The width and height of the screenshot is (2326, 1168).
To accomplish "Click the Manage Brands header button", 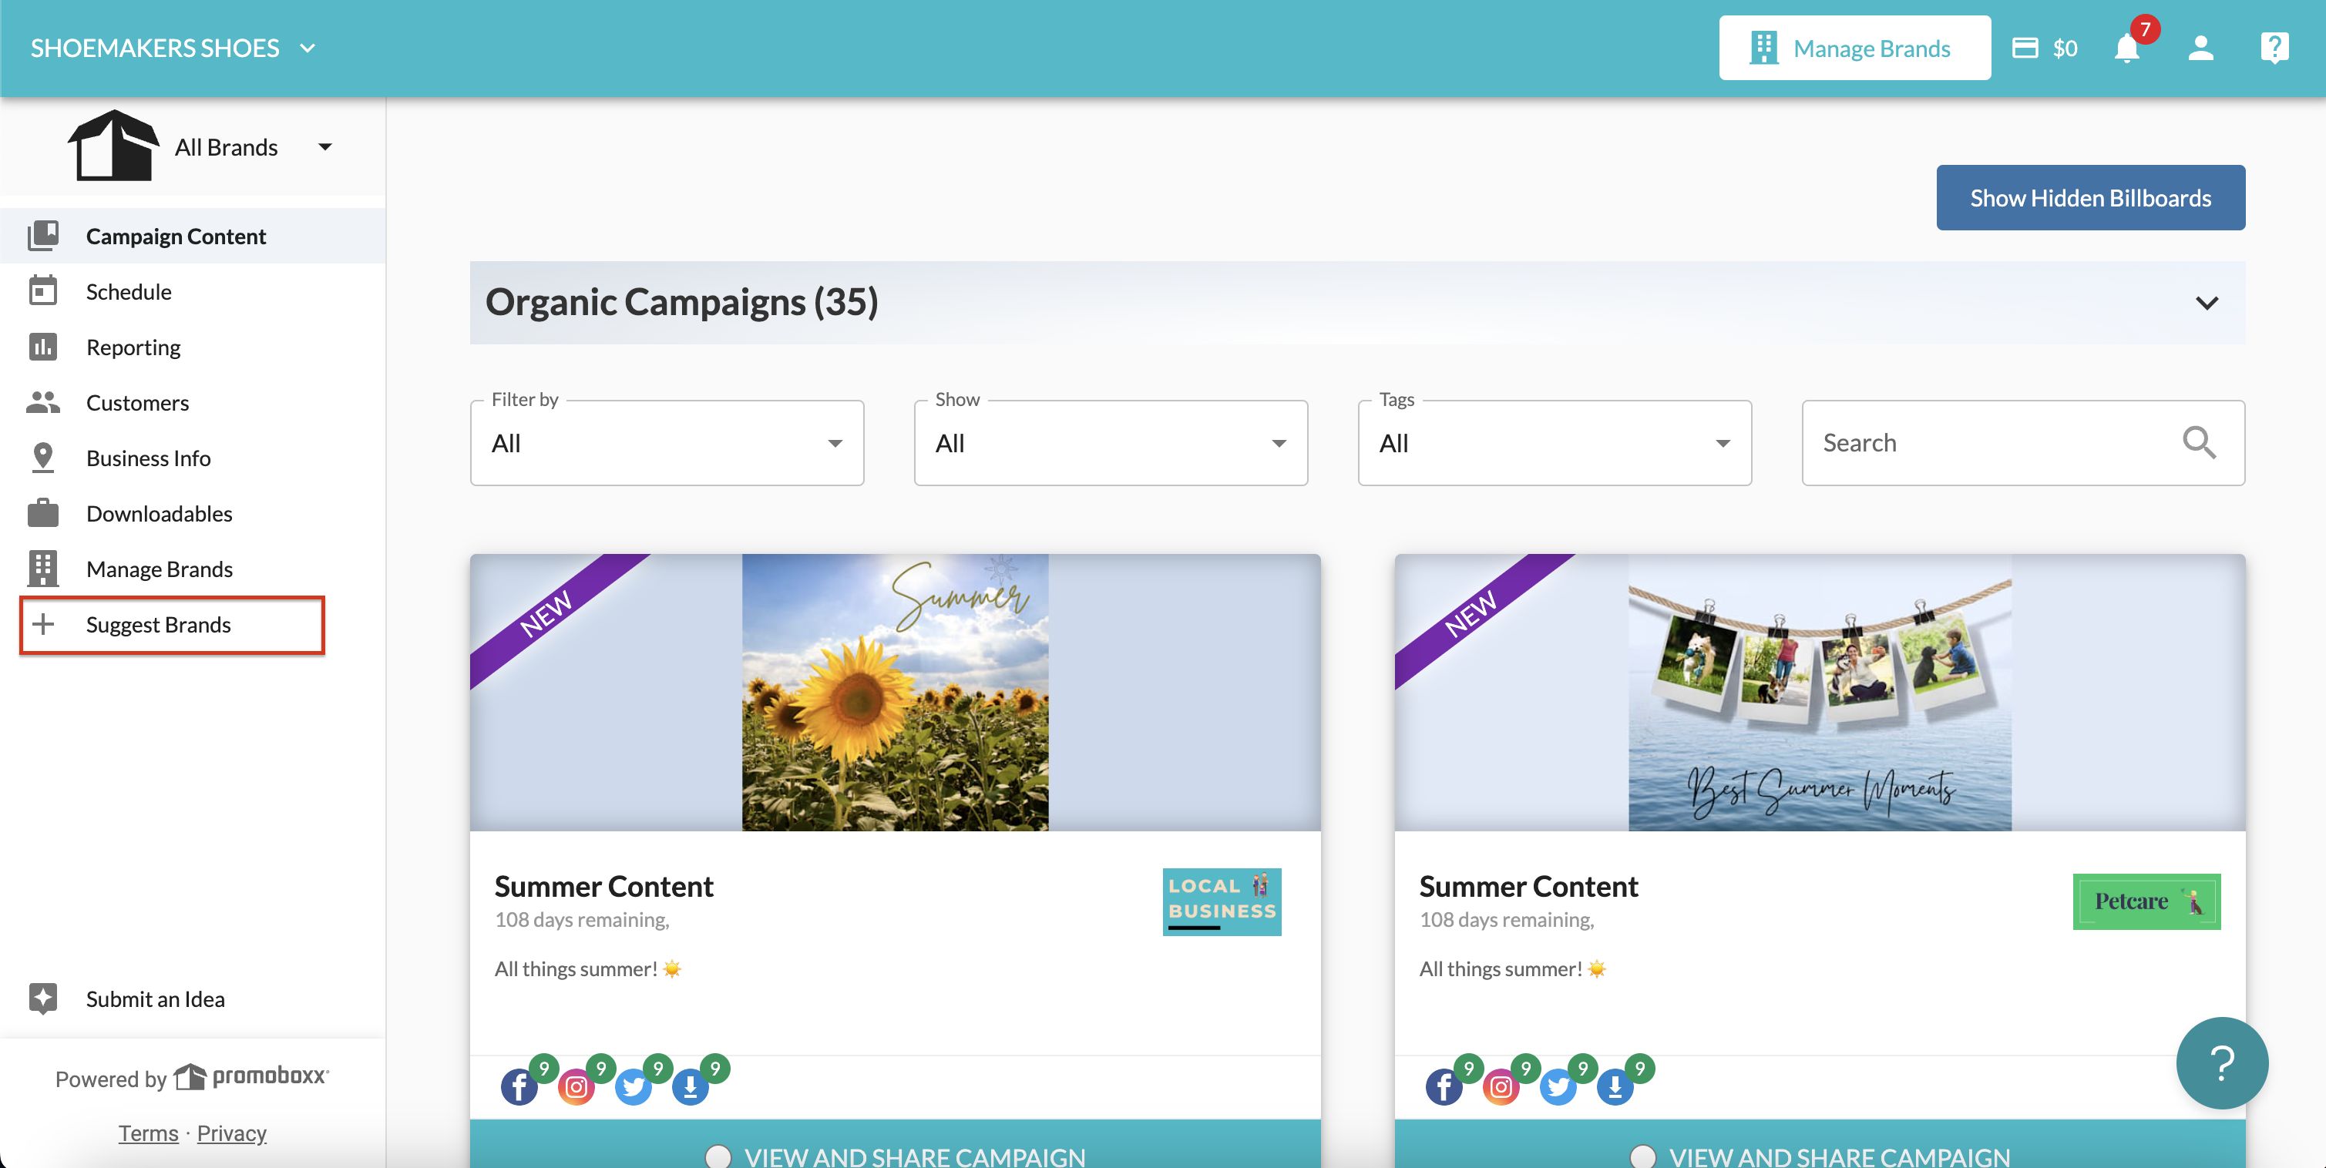I will coord(1854,48).
